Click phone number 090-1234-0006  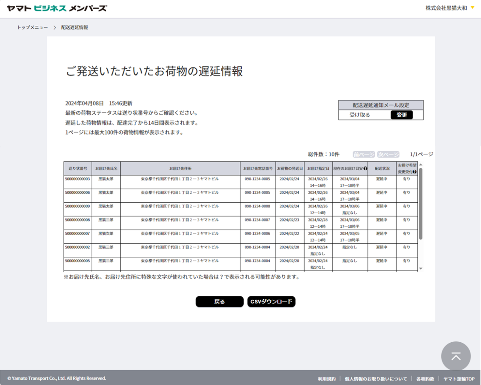pyautogui.click(x=258, y=234)
